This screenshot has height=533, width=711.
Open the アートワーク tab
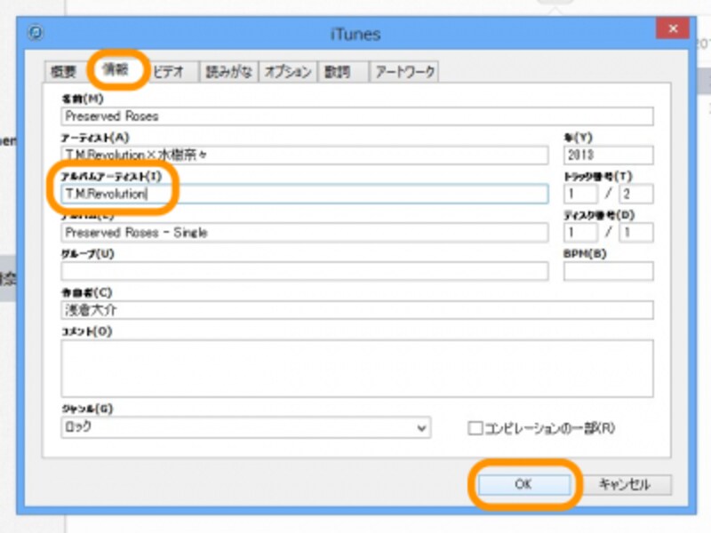click(405, 72)
